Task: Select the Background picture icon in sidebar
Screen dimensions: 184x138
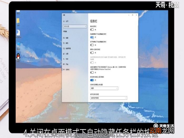Action: tap(64, 38)
